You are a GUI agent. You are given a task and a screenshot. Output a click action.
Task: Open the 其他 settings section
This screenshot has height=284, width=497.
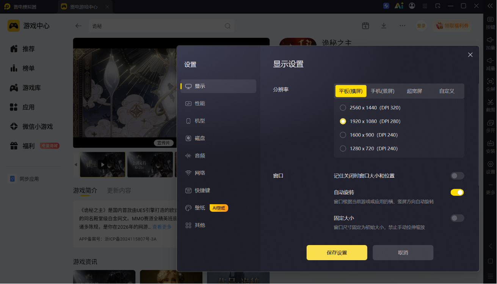pyautogui.click(x=218, y=225)
